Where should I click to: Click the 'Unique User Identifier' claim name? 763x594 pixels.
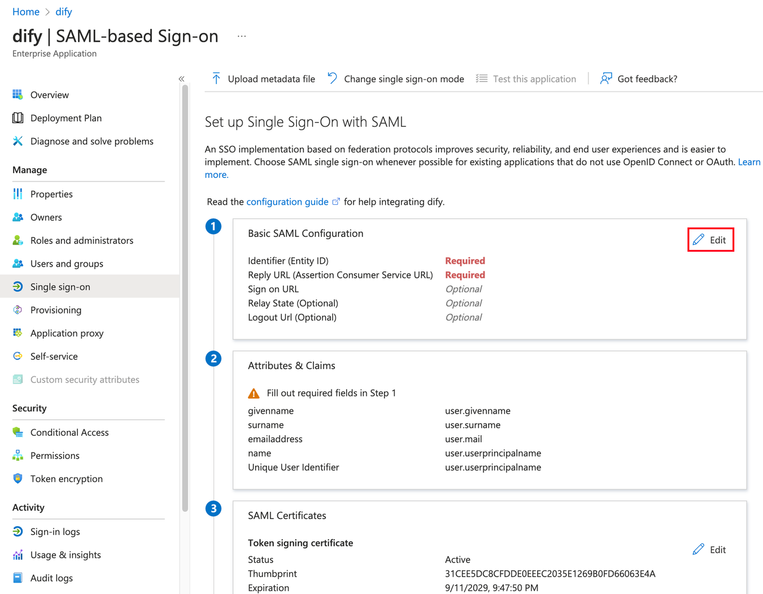coord(293,467)
